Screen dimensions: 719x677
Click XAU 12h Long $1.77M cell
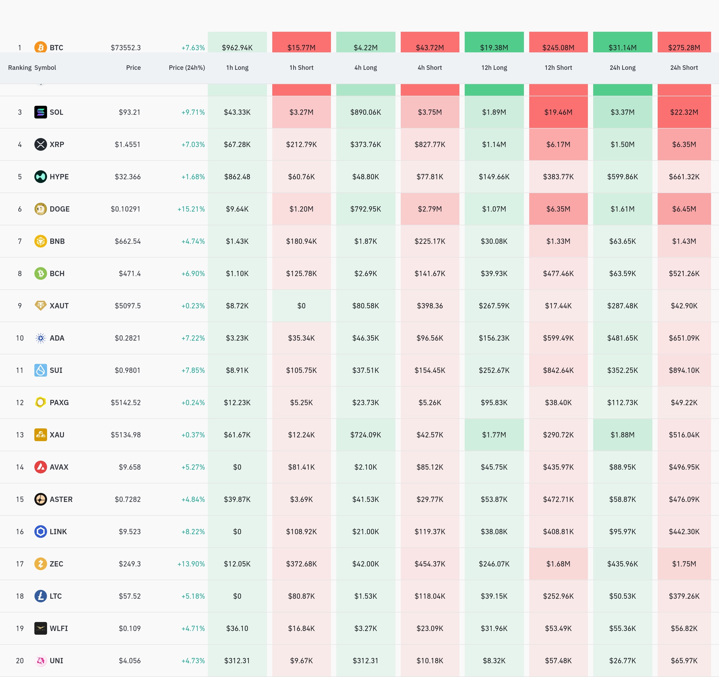[494, 435]
